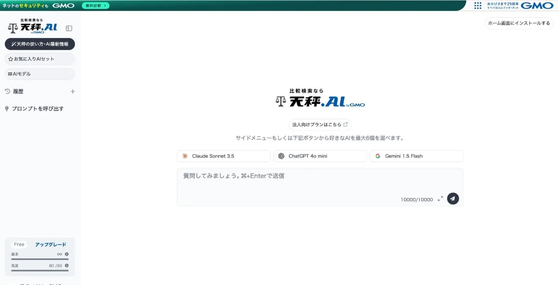Click the info icon beside 基本 usage
Image resolution: width=559 pixels, height=285 pixels.
[67, 254]
